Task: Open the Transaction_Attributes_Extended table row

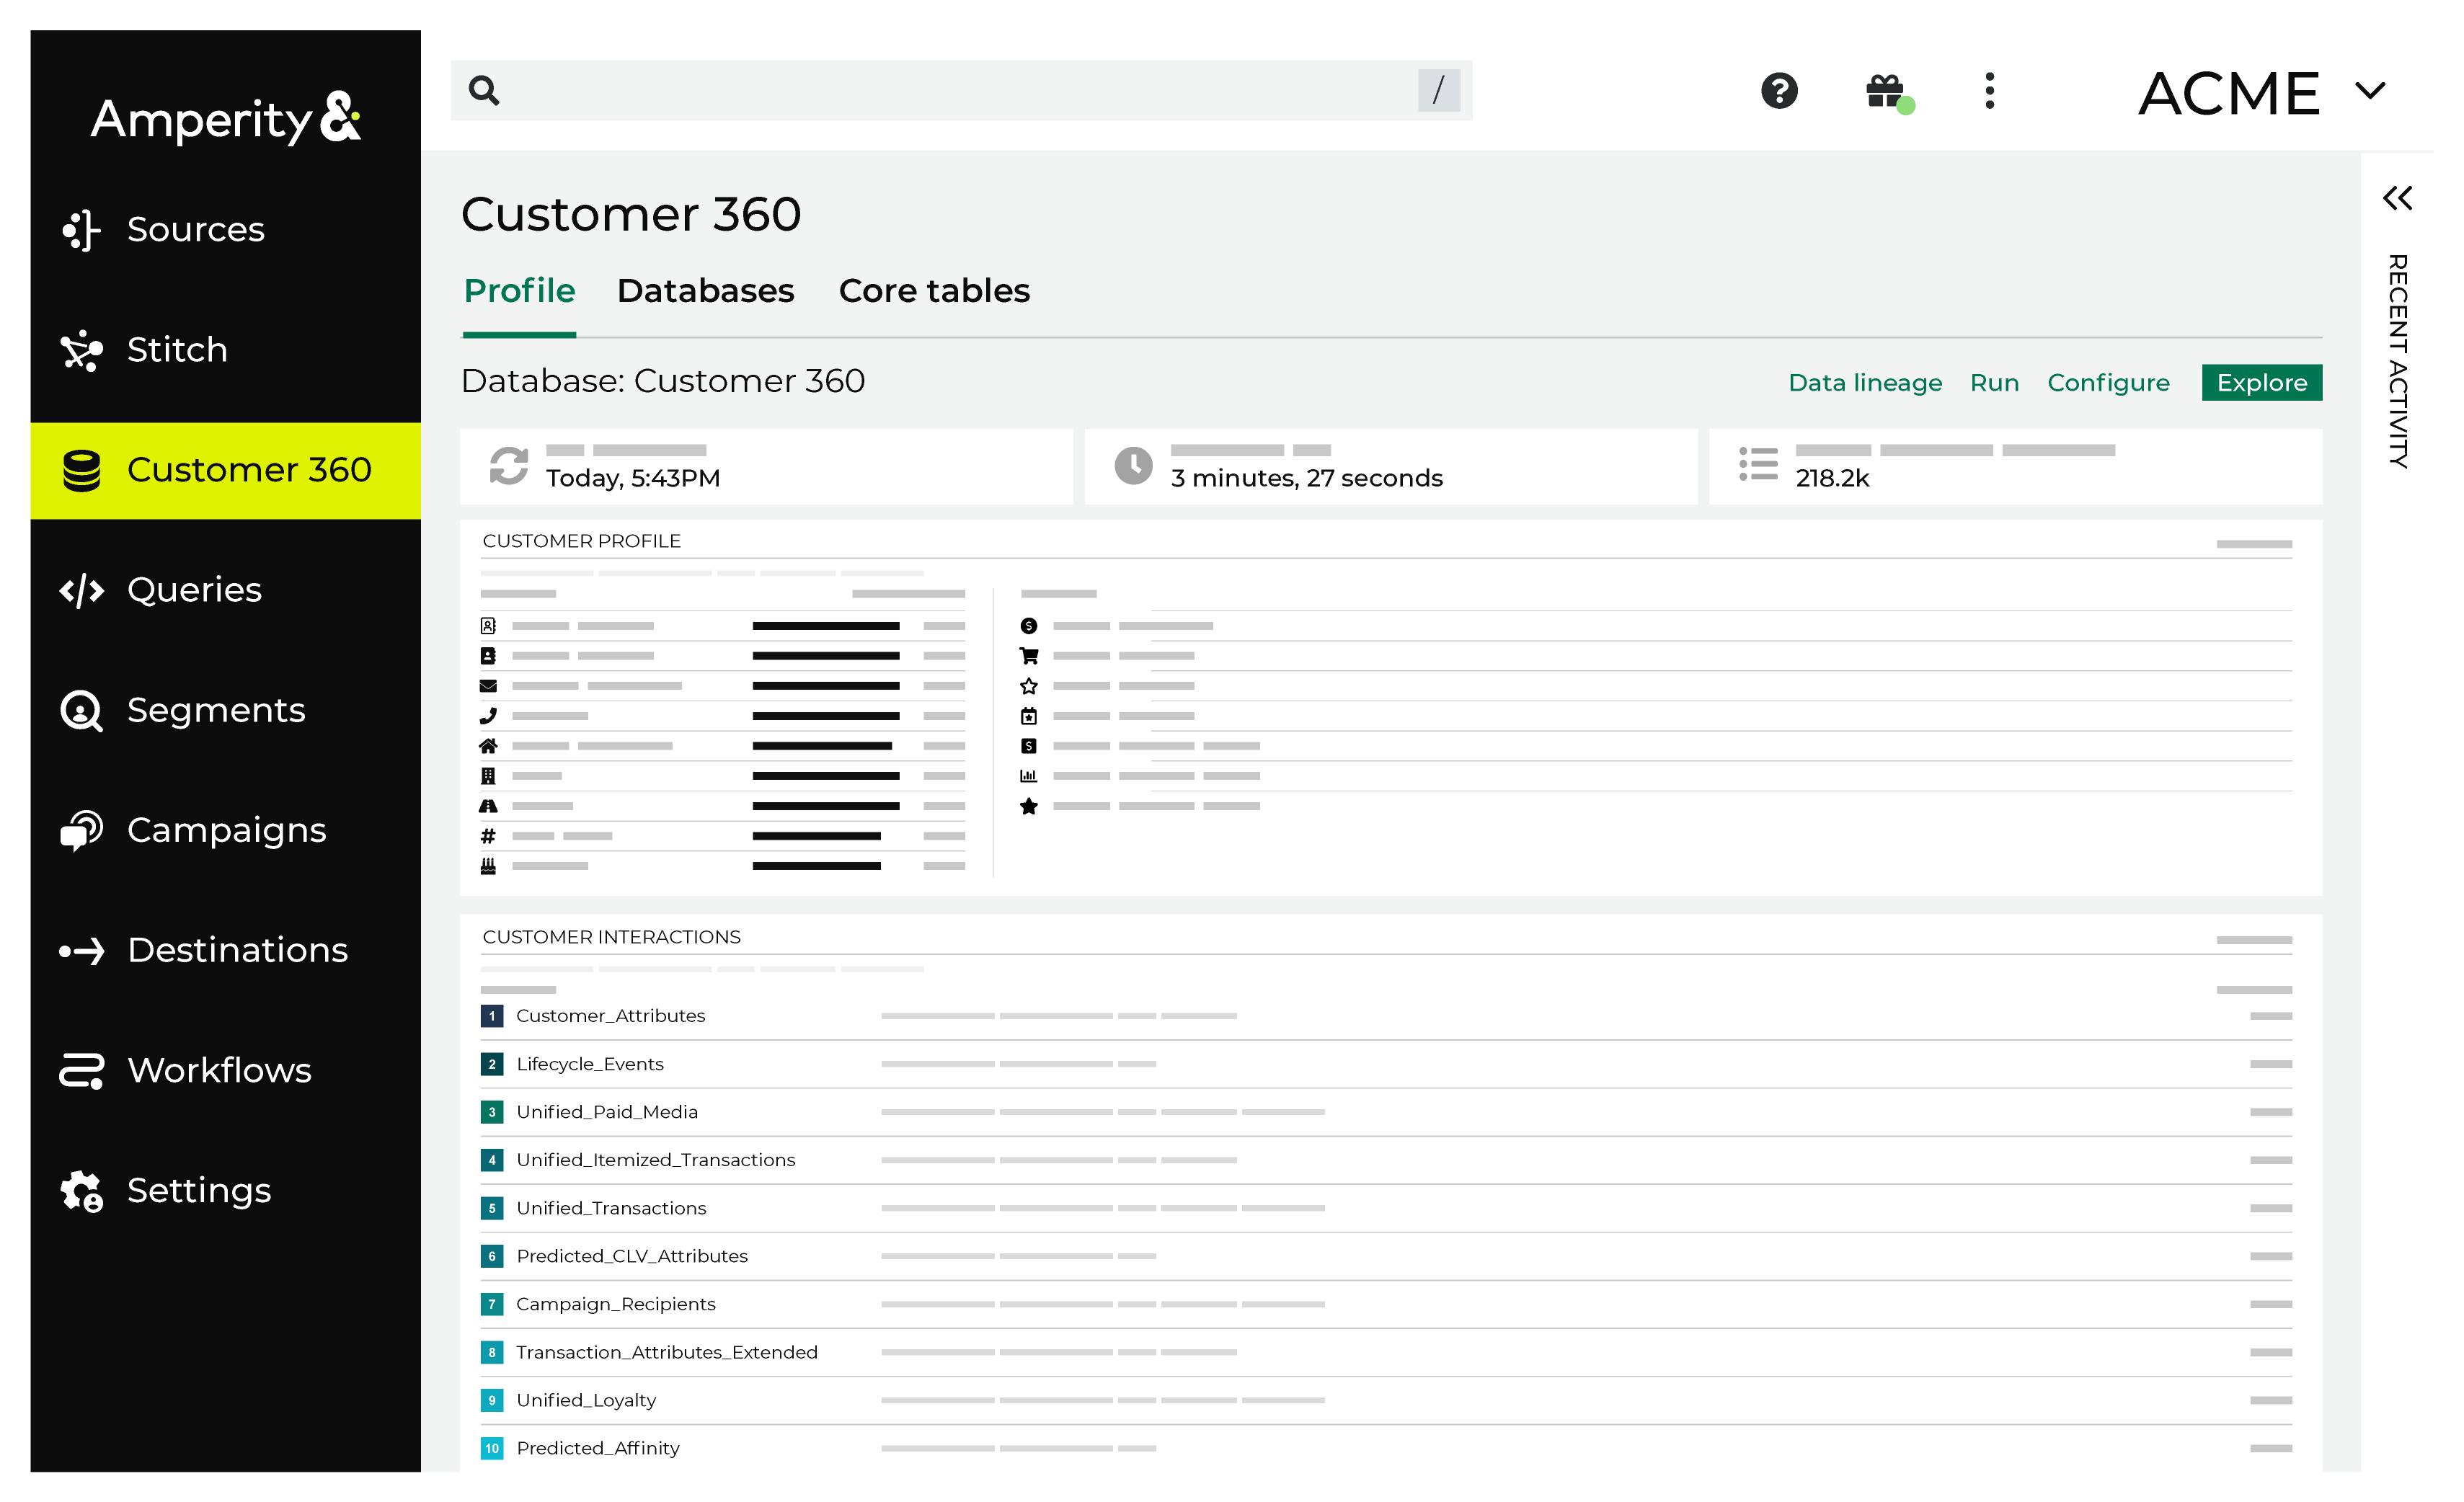Action: [x=1385, y=1352]
